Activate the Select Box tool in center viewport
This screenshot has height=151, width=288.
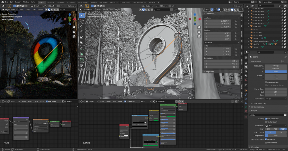point(82,15)
